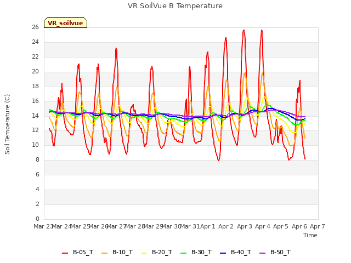This screenshot has width=351, height=263.
Task: Click the 8 y-axis tick label
Action: click(x=37, y=159)
